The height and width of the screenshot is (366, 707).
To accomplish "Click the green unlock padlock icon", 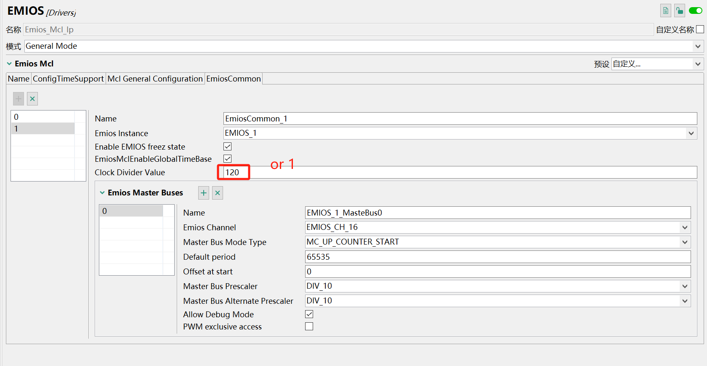I will pos(679,11).
